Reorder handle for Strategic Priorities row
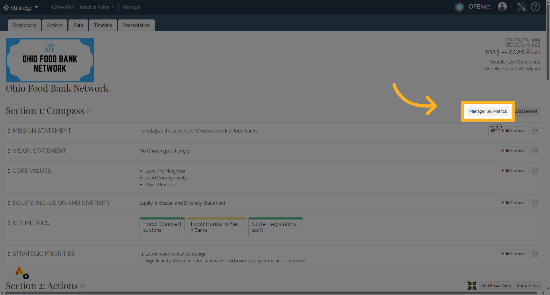 [9, 254]
